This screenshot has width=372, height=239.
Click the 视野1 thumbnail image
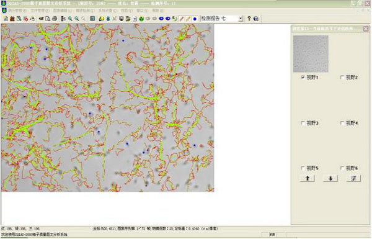point(311,53)
